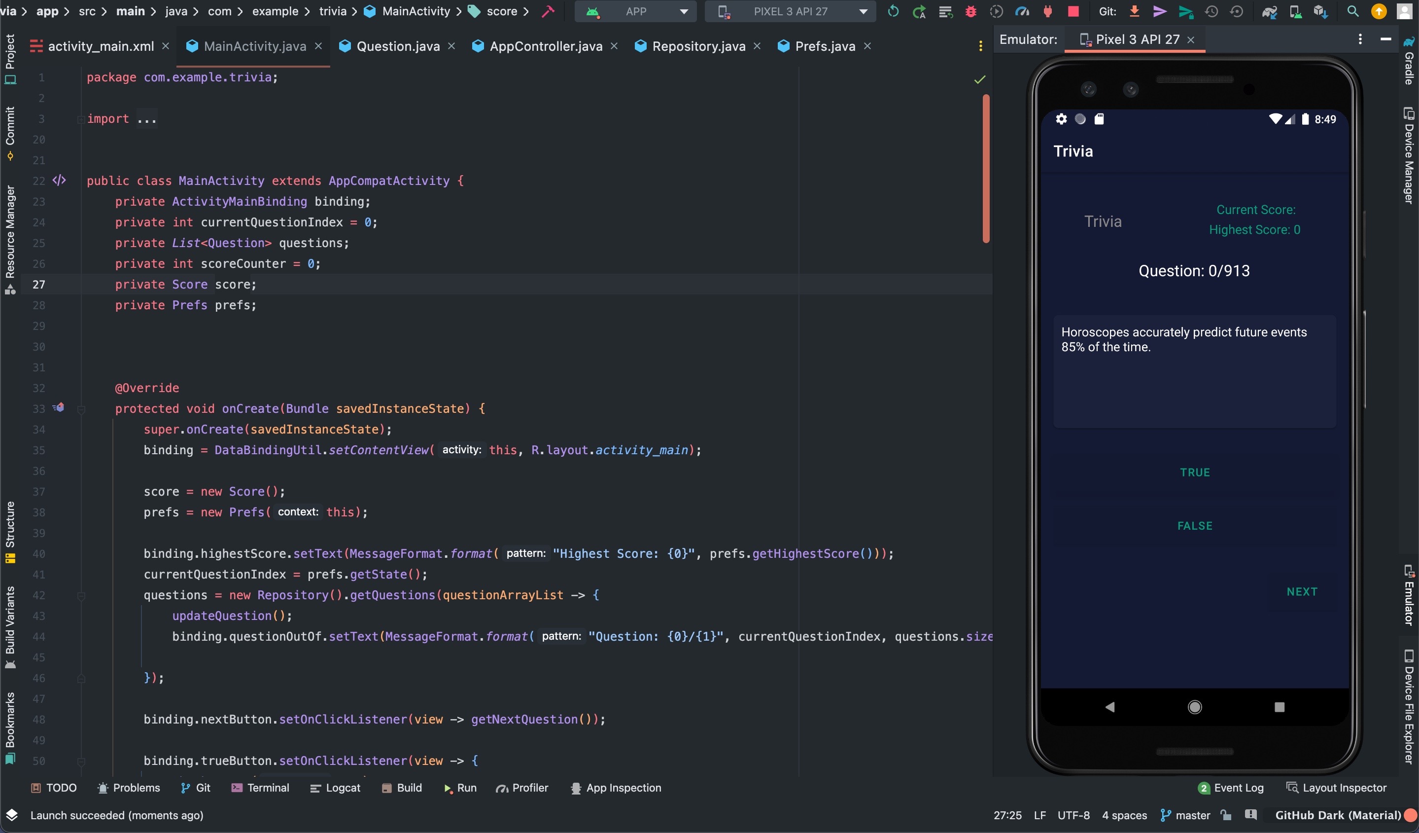Screen dimensions: 1419x833
Task: Toggle the Emulator side panel
Action: 1409,595
